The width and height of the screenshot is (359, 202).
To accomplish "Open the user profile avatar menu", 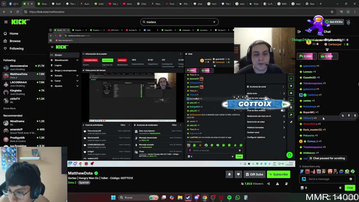I will (x=348, y=22).
